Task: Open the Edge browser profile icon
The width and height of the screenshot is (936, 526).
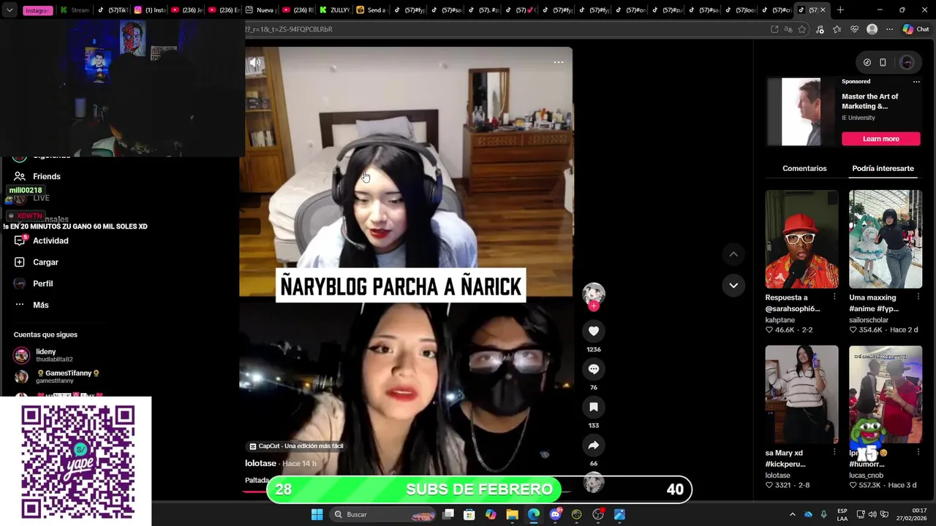Action: (x=872, y=29)
